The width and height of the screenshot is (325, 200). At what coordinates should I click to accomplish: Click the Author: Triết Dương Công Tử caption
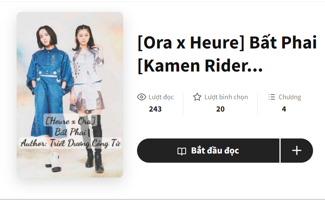[x=71, y=143]
